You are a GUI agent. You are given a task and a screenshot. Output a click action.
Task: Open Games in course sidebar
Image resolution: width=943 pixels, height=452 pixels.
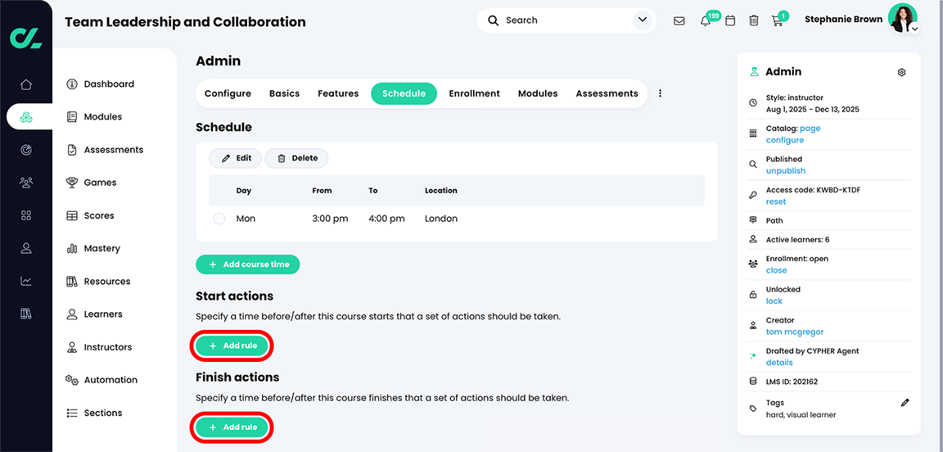(x=92, y=183)
